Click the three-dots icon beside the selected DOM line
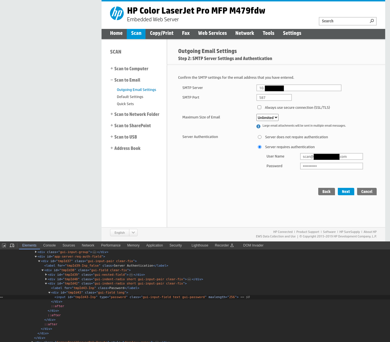390x342 pixels. tap(1, 297)
